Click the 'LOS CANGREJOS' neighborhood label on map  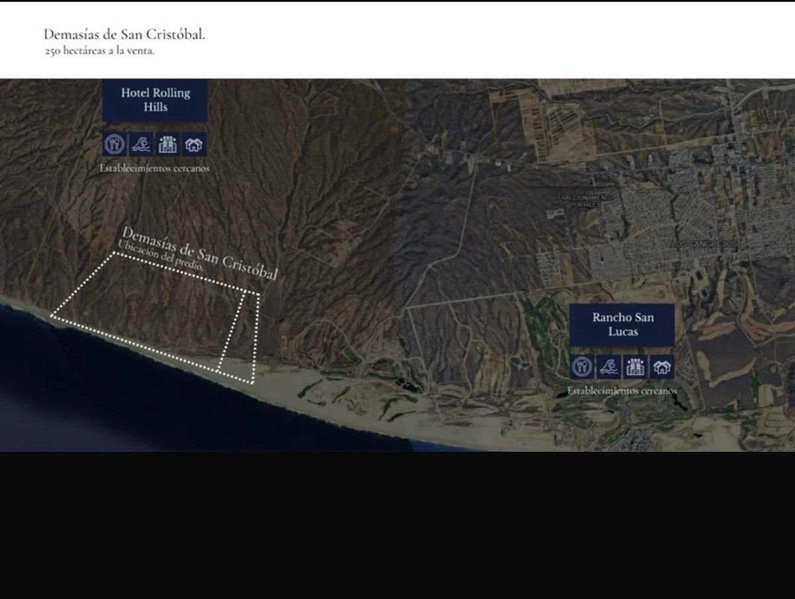click(x=704, y=244)
